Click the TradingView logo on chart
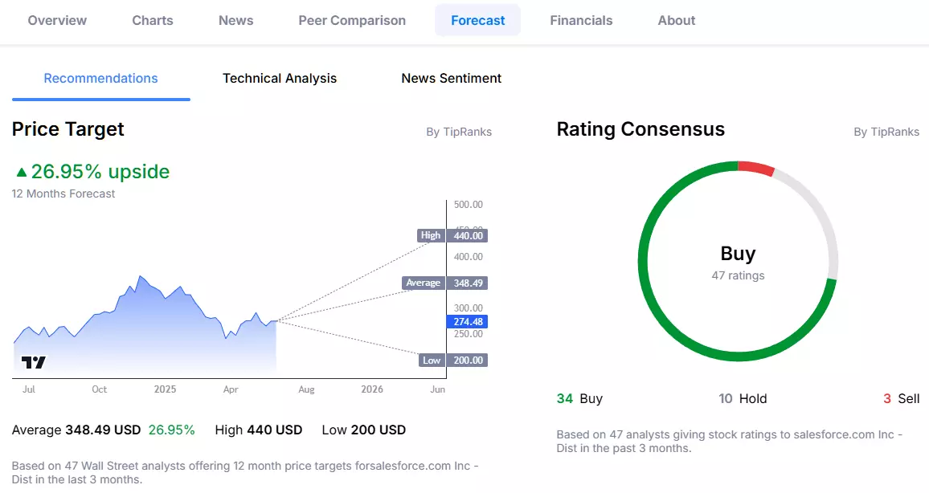This screenshot has width=929, height=493. pos(34,362)
